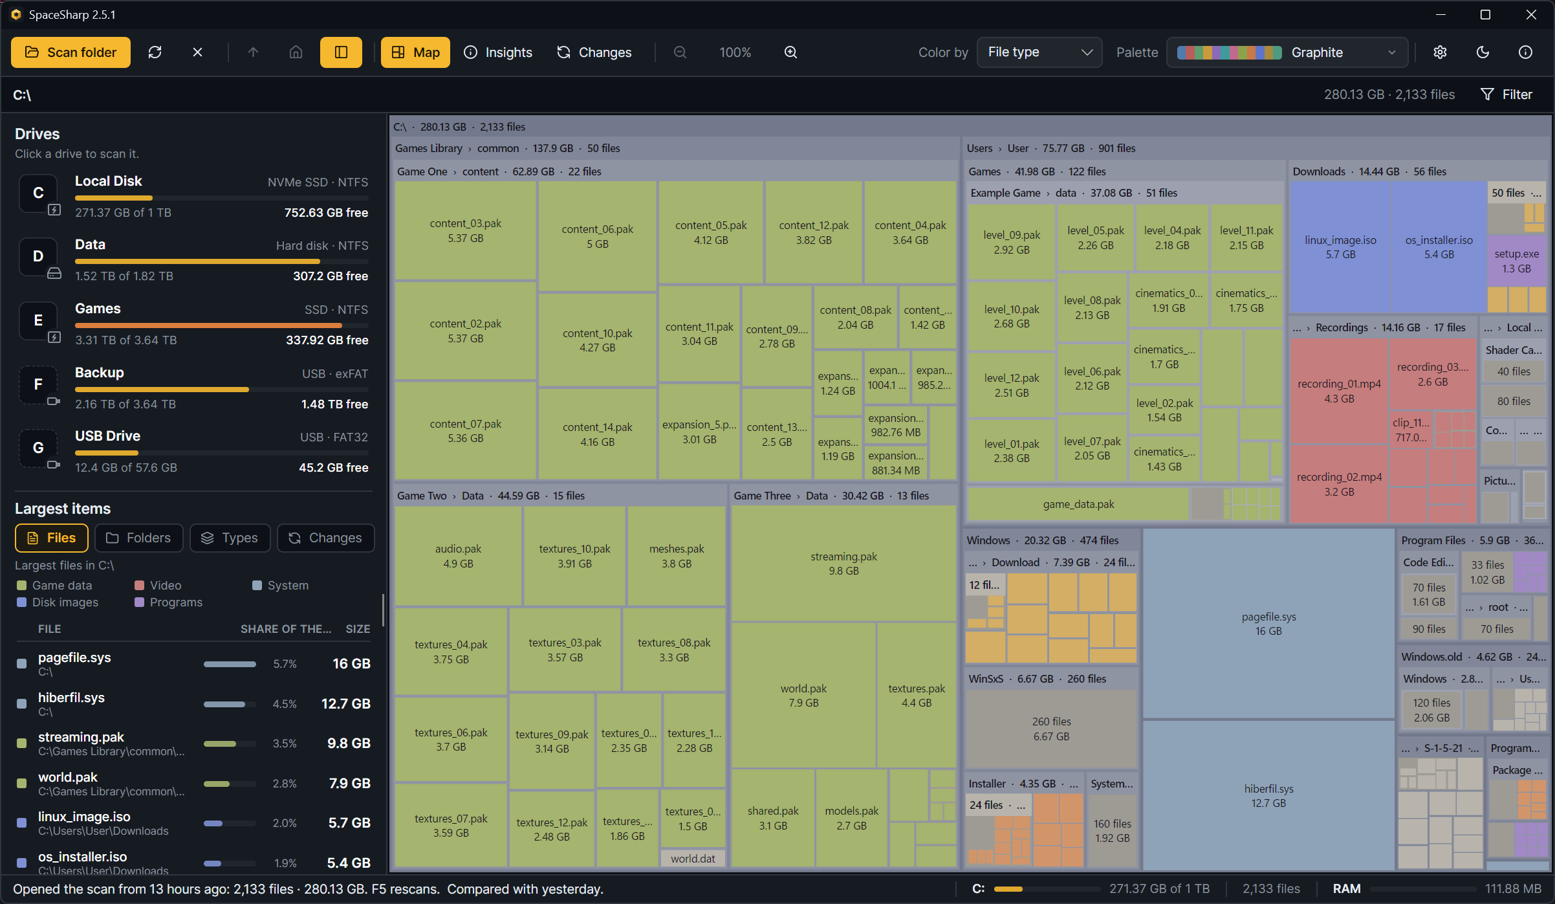Click the home icon in toolbar
1555x904 pixels.
296,52
